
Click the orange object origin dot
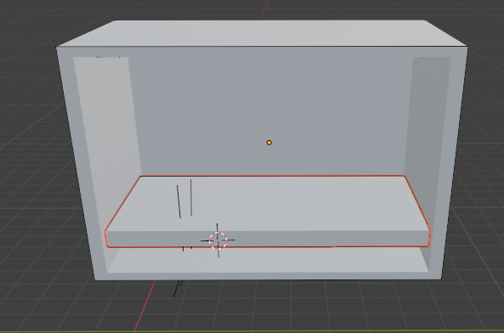coord(269,143)
